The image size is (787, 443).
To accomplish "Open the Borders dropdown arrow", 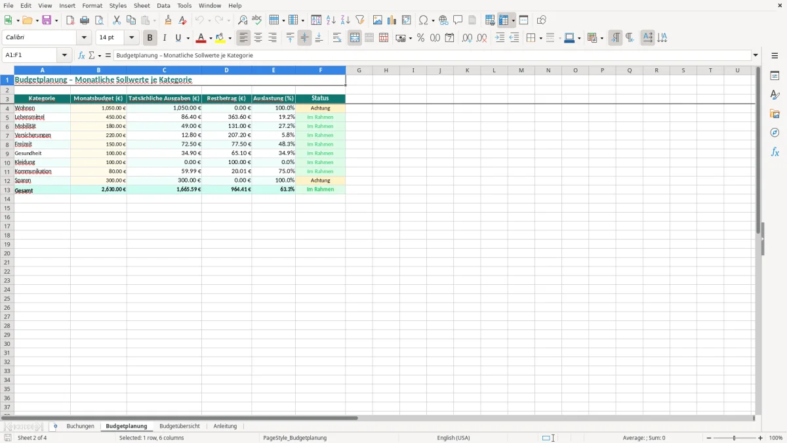I will pos(540,38).
